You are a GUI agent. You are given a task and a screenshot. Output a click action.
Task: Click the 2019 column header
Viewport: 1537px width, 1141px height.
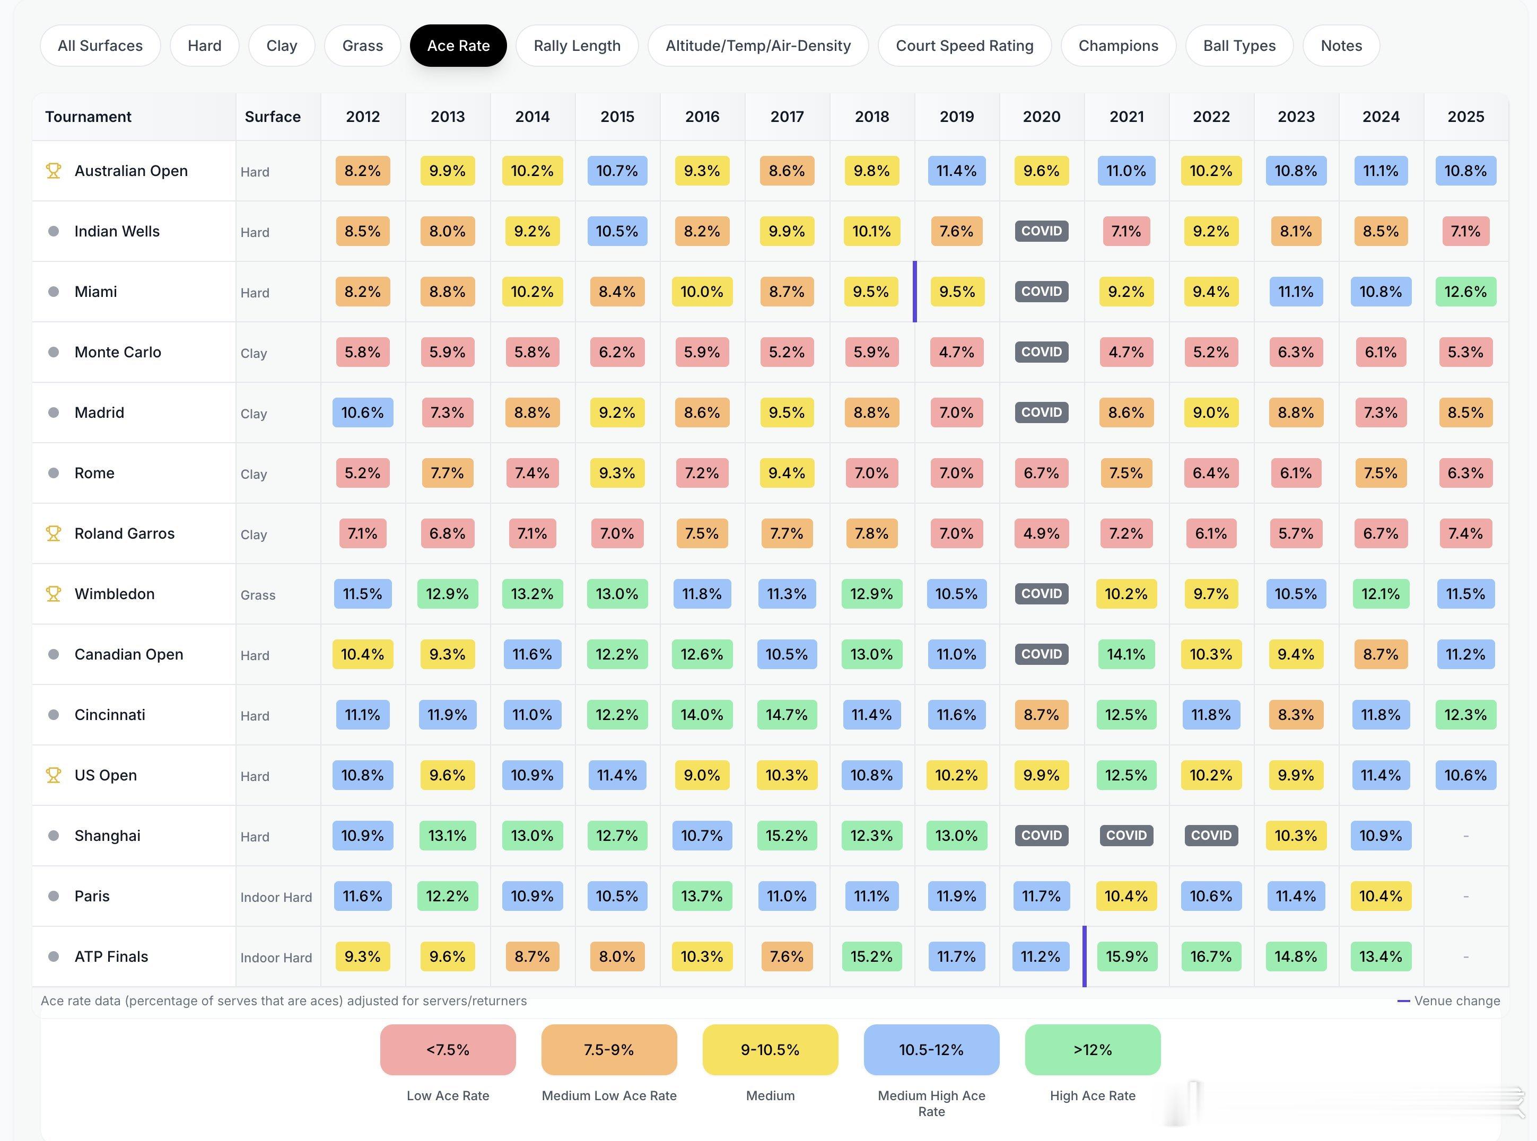[x=957, y=117]
